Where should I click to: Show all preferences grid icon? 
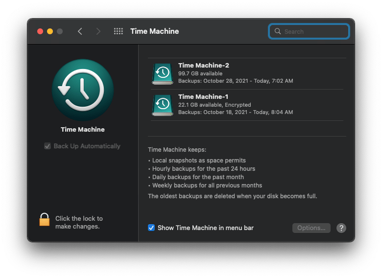coord(119,31)
